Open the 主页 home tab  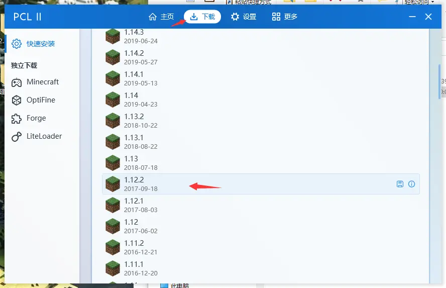coord(161,17)
